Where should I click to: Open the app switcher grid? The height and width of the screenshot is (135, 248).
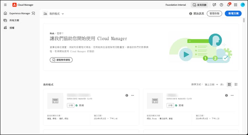click(x=235, y=5)
